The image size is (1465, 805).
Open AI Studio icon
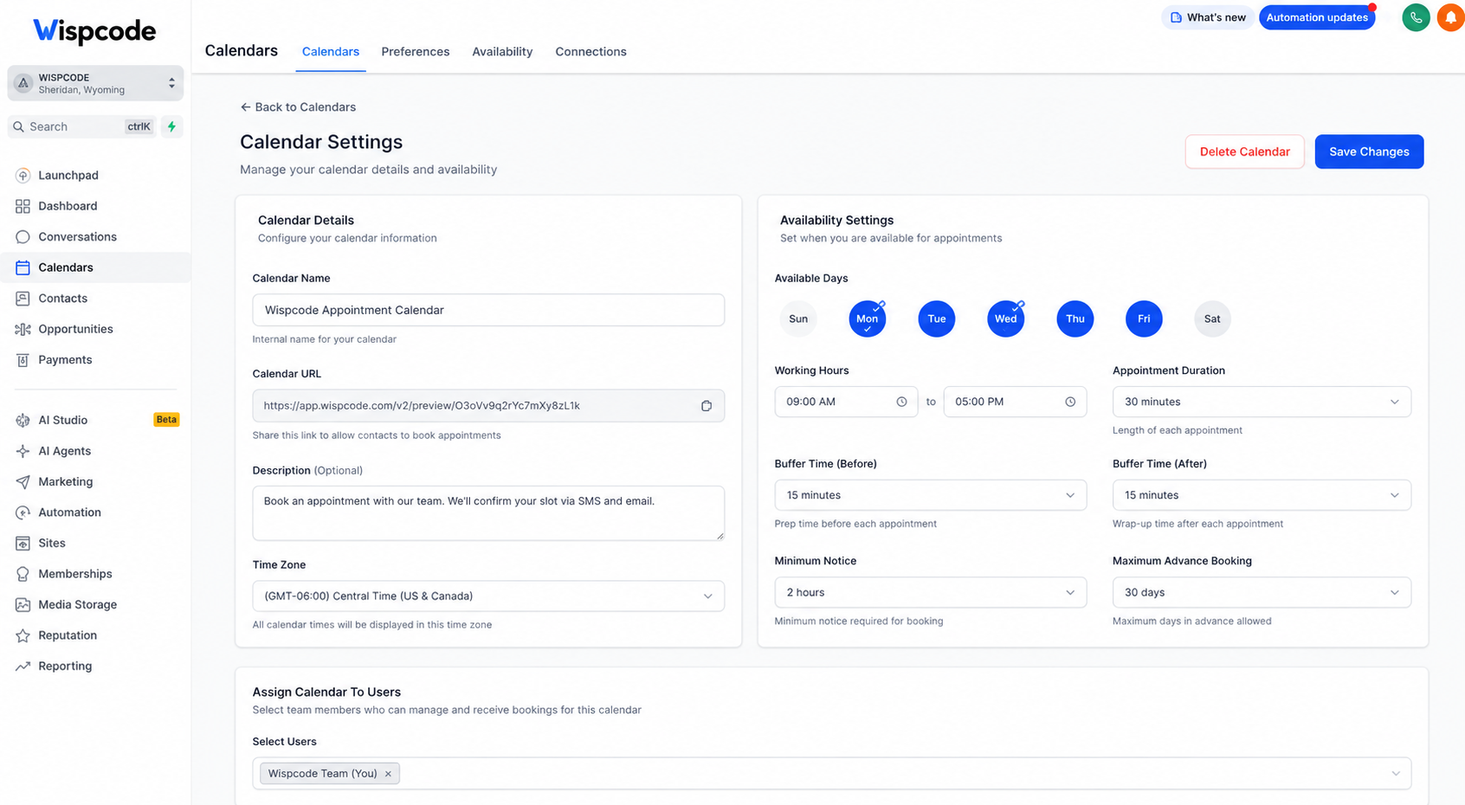coord(23,420)
